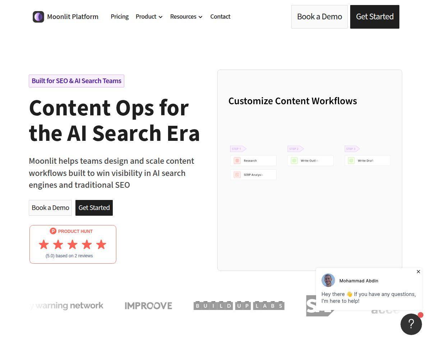Expand the Resources dropdown menu
431x344 pixels.
coord(186,17)
